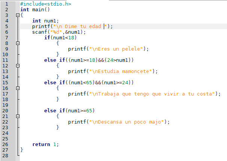
Task: Collapse the fold marker at line 21
Action: click(x=18, y=116)
